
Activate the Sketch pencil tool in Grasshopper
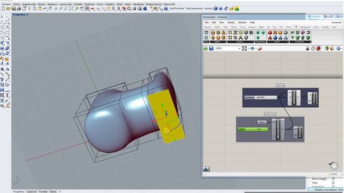point(260,48)
